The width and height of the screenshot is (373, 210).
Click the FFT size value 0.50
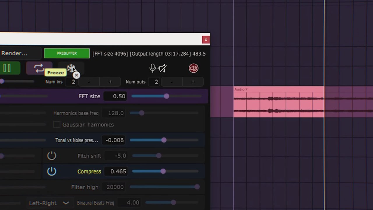115,96
